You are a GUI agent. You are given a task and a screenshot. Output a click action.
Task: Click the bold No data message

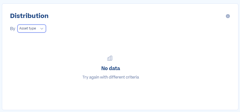[x=111, y=68]
